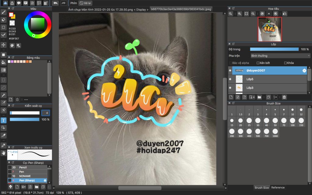Add a new layer folder
This screenshot has height=195, width=312.
[x=259, y=97]
